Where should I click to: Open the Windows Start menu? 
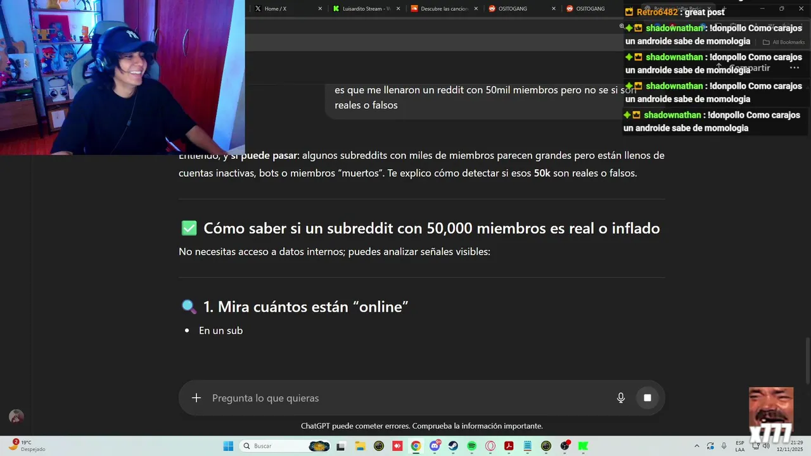point(228,446)
